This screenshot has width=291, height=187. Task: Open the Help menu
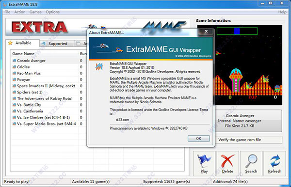coord(282,12)
